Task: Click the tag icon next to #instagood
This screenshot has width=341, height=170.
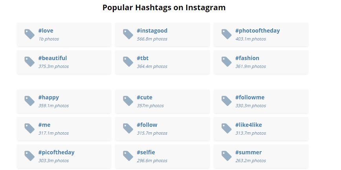Action: point(128,34)
